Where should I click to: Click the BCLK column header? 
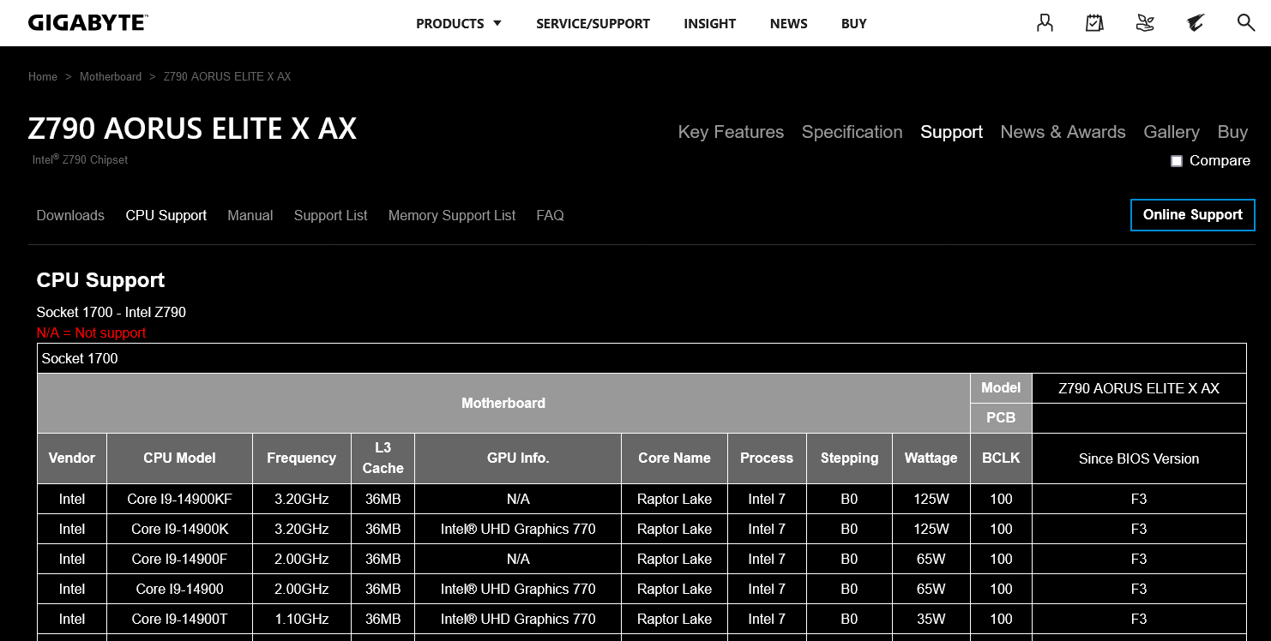click(1001, 458)
